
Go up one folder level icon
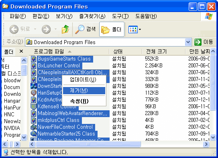click(65, 29)
